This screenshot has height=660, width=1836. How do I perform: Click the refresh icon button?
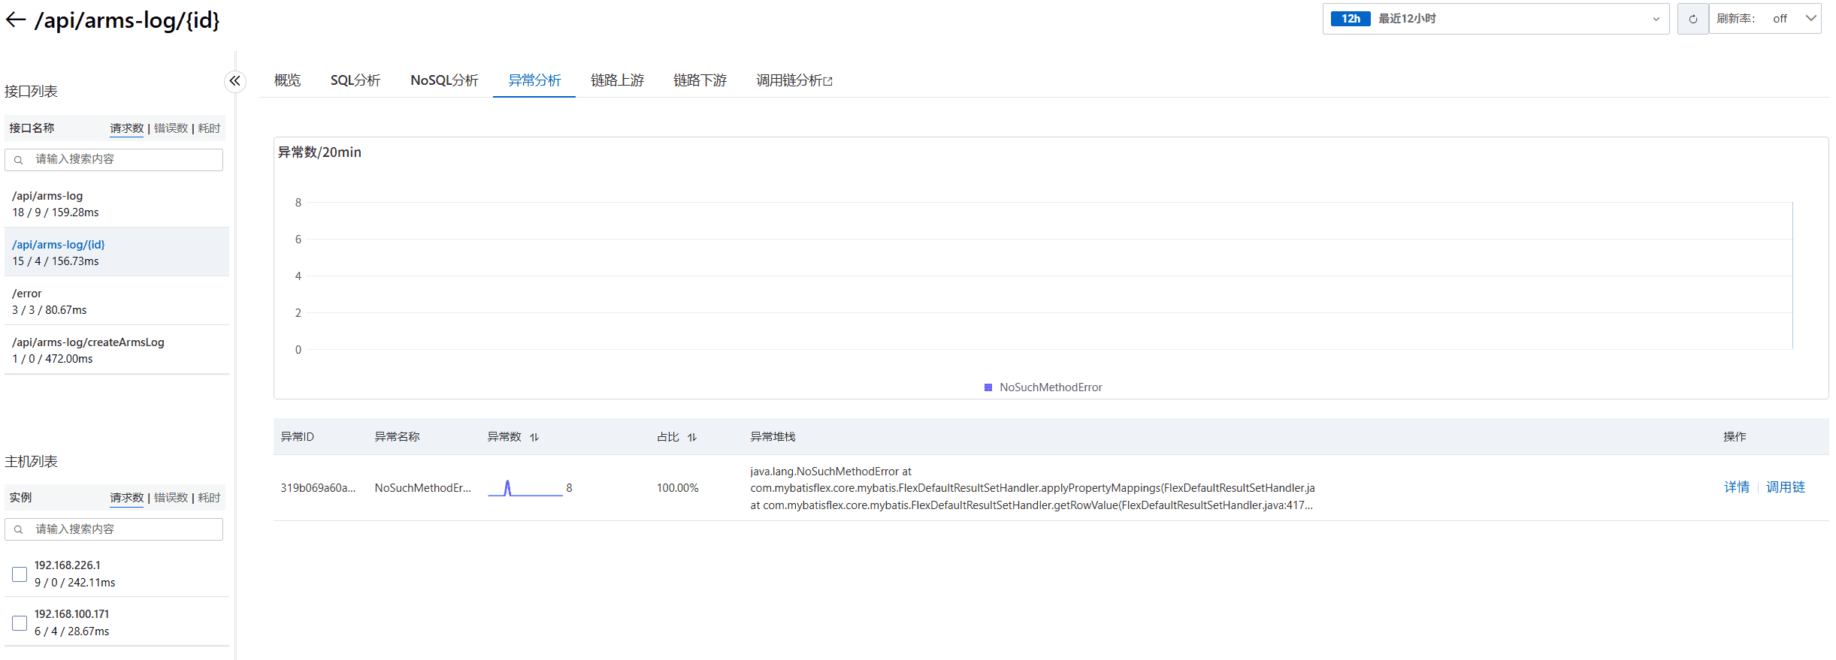[1693, 19]
